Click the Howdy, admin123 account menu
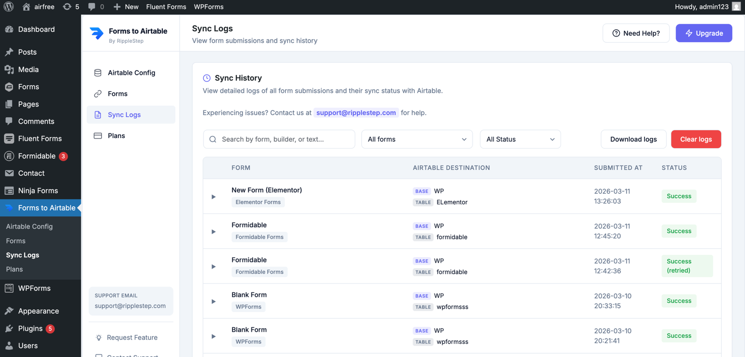 click(707, 7)
